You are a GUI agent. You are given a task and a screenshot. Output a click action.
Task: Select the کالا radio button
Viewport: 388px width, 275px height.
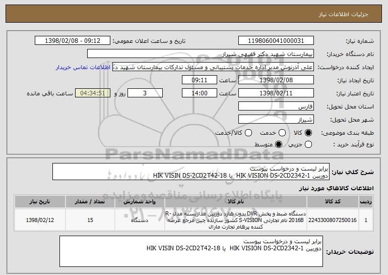(x=308, y=133)
